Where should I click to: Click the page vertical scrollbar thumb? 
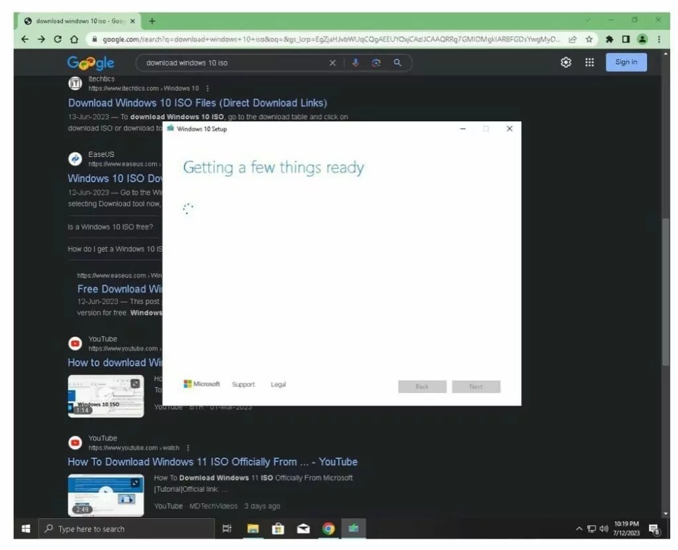click(665, 292)
